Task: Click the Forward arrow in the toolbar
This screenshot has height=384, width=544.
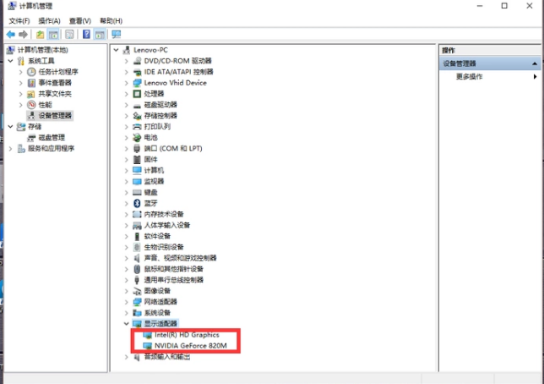Action: (x=24, y=35)
